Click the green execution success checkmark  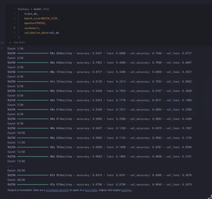coord(10,43)
